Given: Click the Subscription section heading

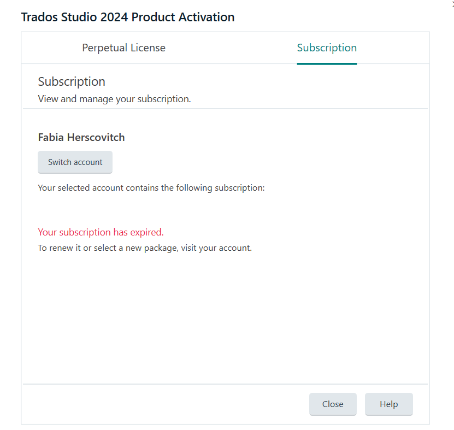Looking at the screenshot, I should pyautogui.click(x=72, y=81).
